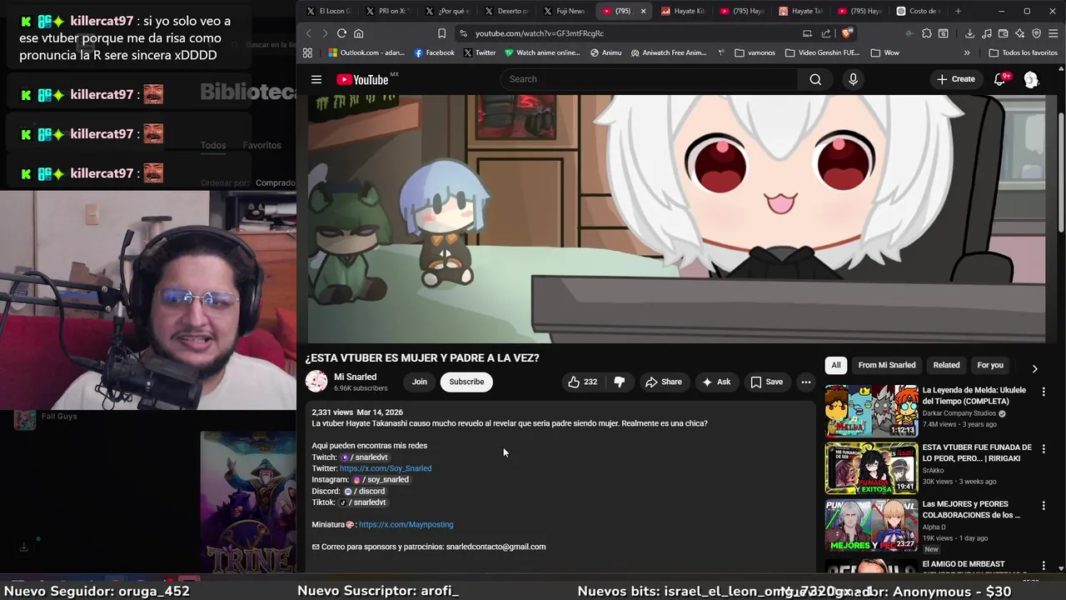The height and width of the screenshot is (600, 1066).
Task: Bookmark this page with the bookmark icon
Action: [441, 33]
